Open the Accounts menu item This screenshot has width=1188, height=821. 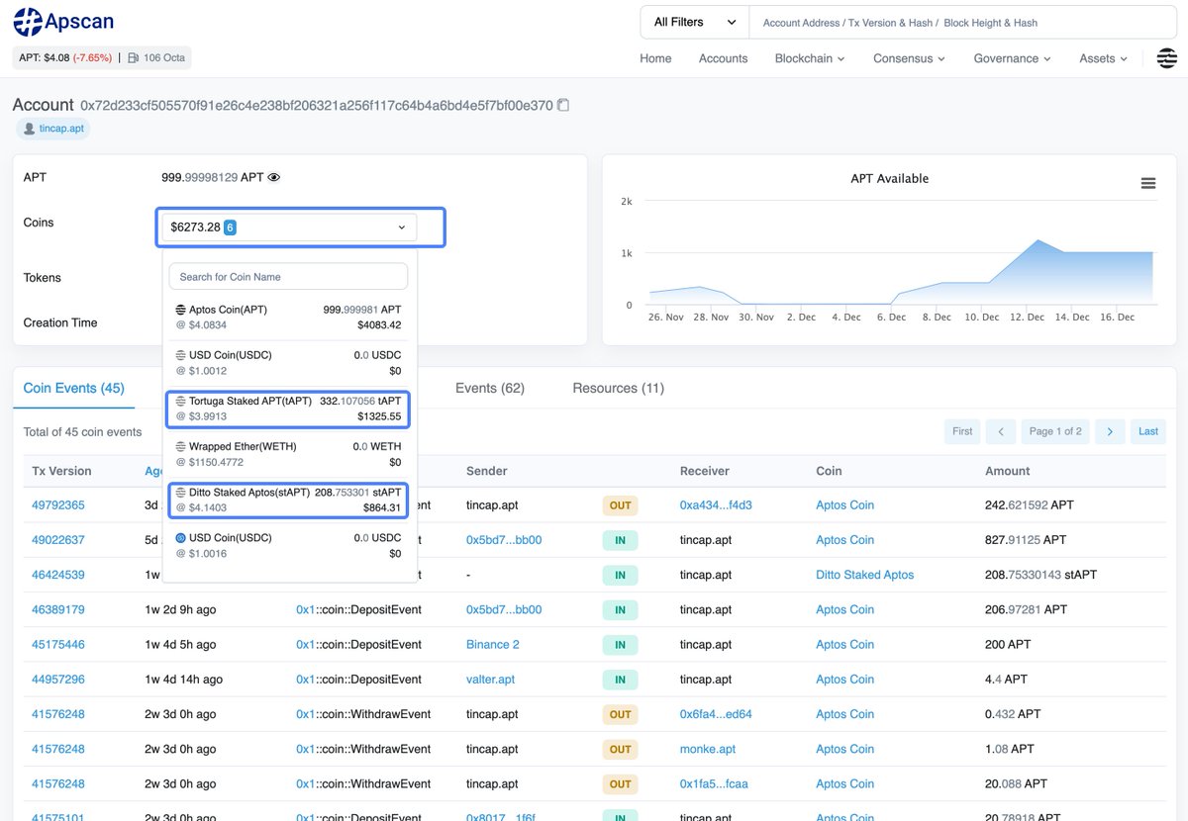click(x=723, y=58)
